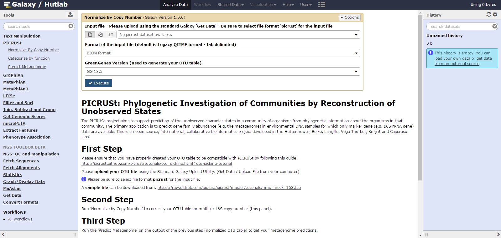Expand the MetaPhlAn2 tool section
501x238 pixels.
coord(16,89)
